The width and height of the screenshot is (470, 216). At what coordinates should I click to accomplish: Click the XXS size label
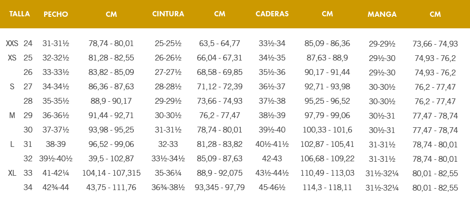12,44
